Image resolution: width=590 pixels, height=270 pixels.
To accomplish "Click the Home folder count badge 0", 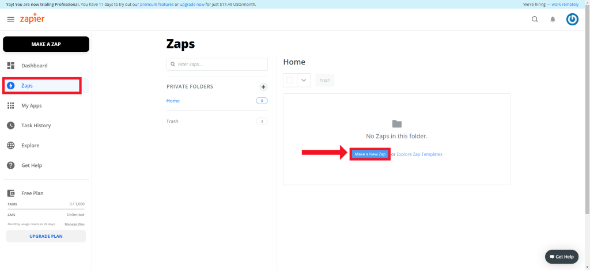I will point(262,101).
